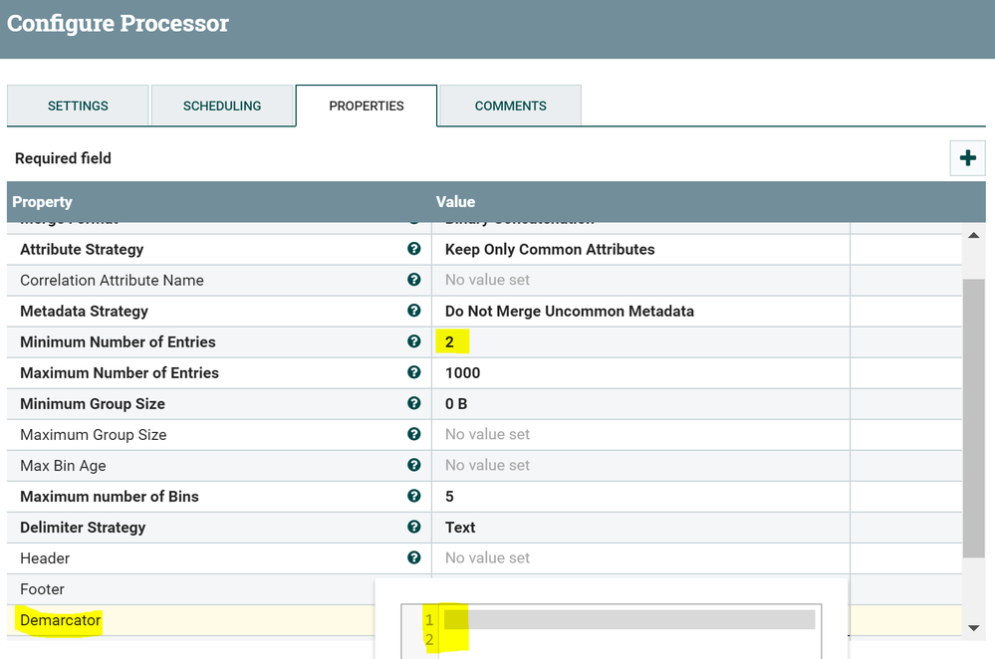Image resolution: width=995 pixels, height=659 pixels.
Task: Open Metadata Strategy value dropdown
Action: tap(569, 312)
